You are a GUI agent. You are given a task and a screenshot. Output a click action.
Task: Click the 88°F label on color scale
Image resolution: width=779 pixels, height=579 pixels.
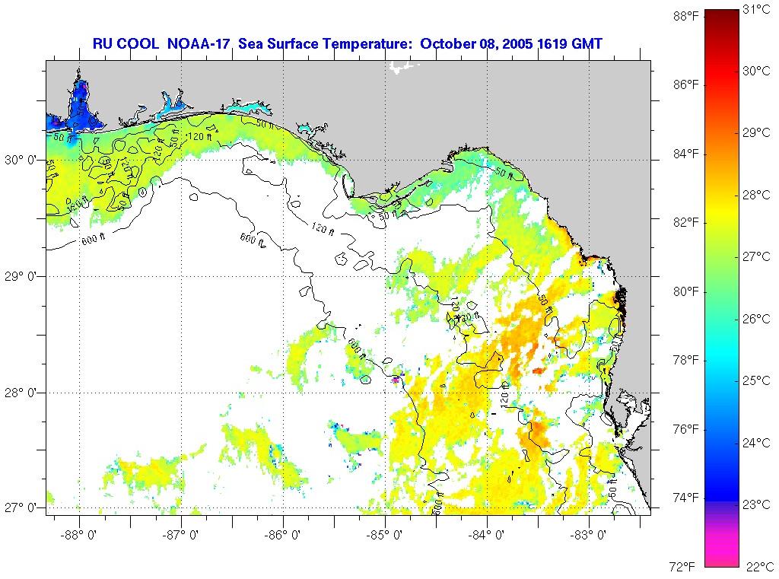685,16
